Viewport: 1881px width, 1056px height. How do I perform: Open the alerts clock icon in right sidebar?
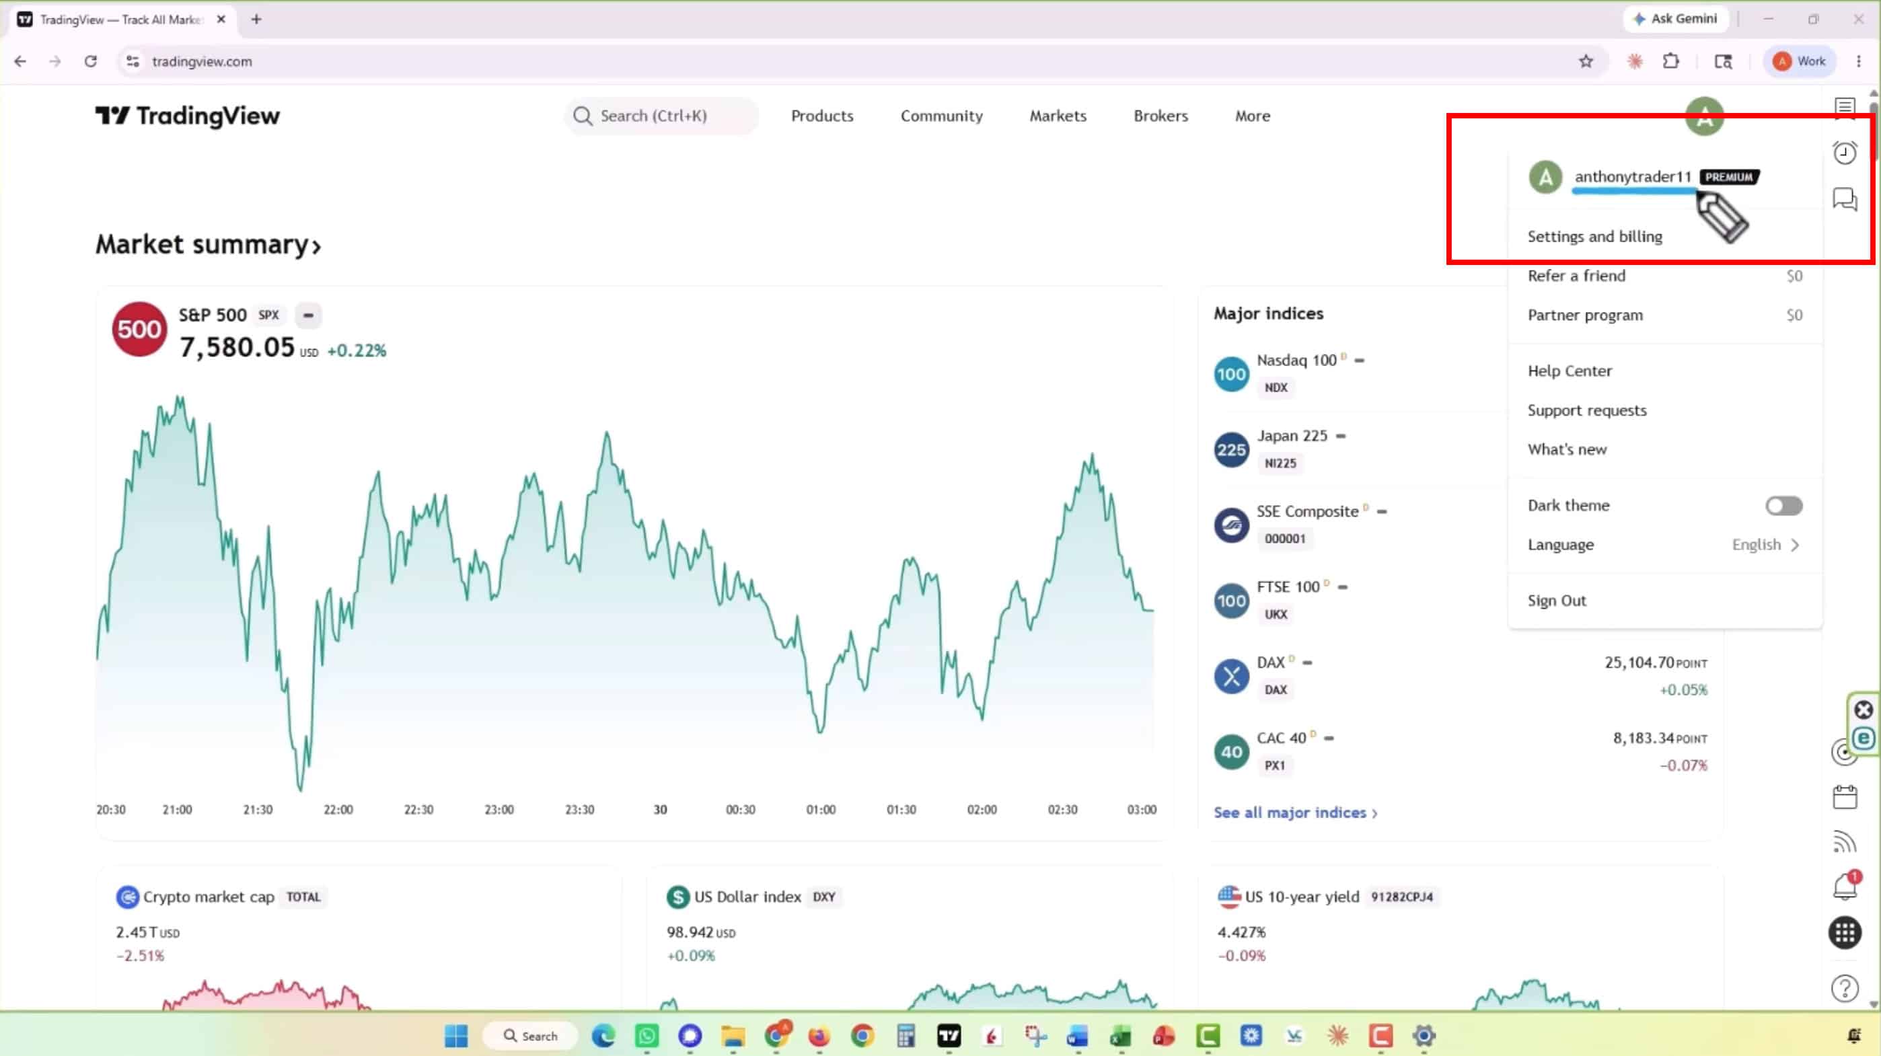pyautogui.click(x=1845, y=152)
